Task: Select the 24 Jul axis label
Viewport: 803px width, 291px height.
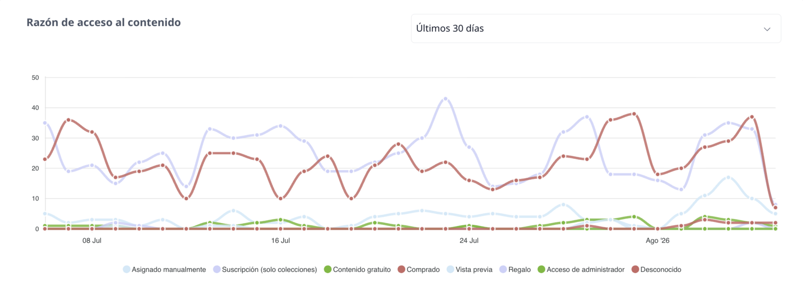Action: pos(469,241)
